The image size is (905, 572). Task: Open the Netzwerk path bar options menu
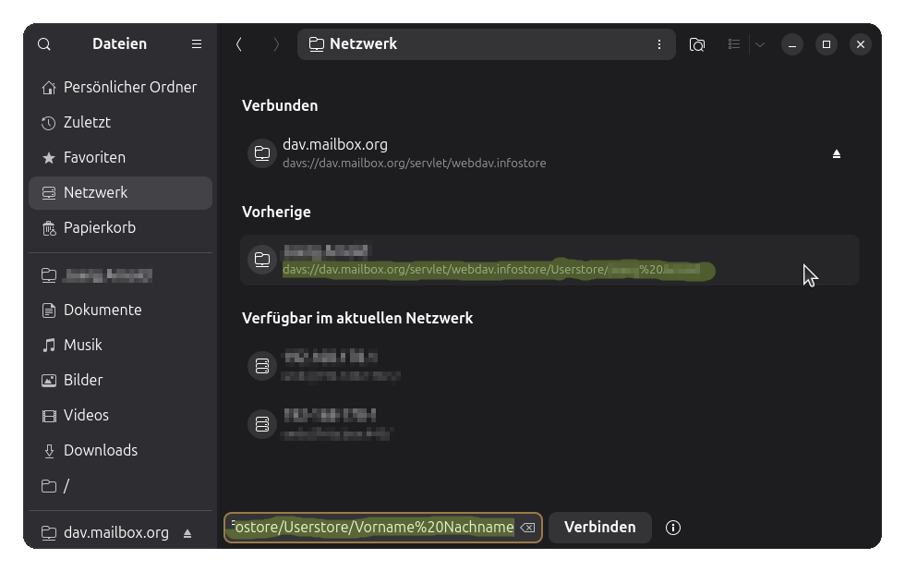point(658,44)
